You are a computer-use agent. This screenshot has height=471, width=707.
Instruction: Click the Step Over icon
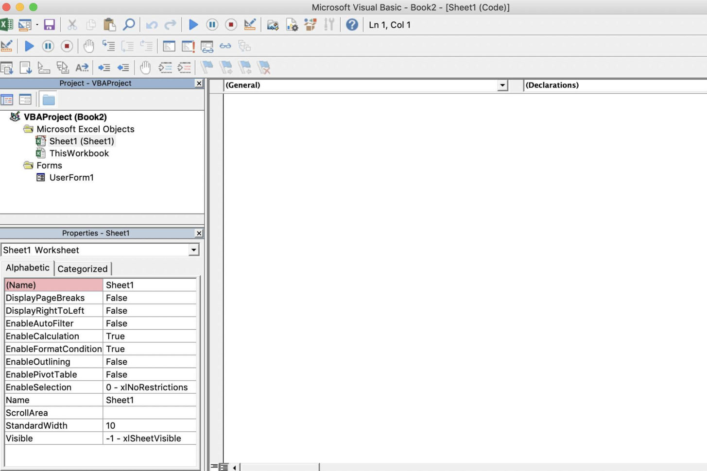coord(127,46)
